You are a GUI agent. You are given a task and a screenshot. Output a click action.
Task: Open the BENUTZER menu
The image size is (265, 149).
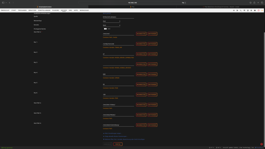point(32,11)
